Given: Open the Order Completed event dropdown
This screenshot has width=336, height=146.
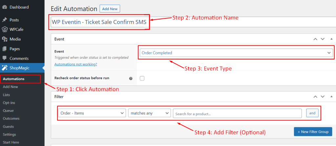Looking at the screenshot, I should 236,53.
